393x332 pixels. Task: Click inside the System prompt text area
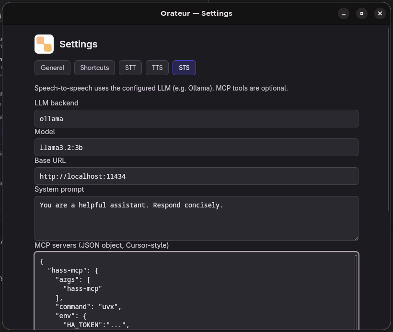coord(196,218)
